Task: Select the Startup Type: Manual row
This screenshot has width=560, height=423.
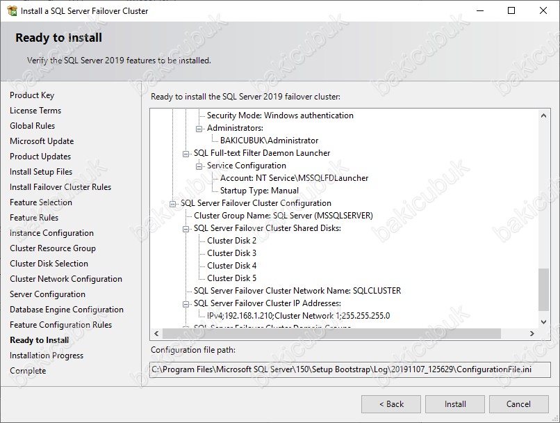Action: pos(260,191)
